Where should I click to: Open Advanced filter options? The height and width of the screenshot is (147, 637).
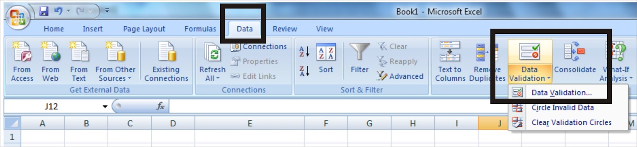pyautogui.click(x=401, y=76)
